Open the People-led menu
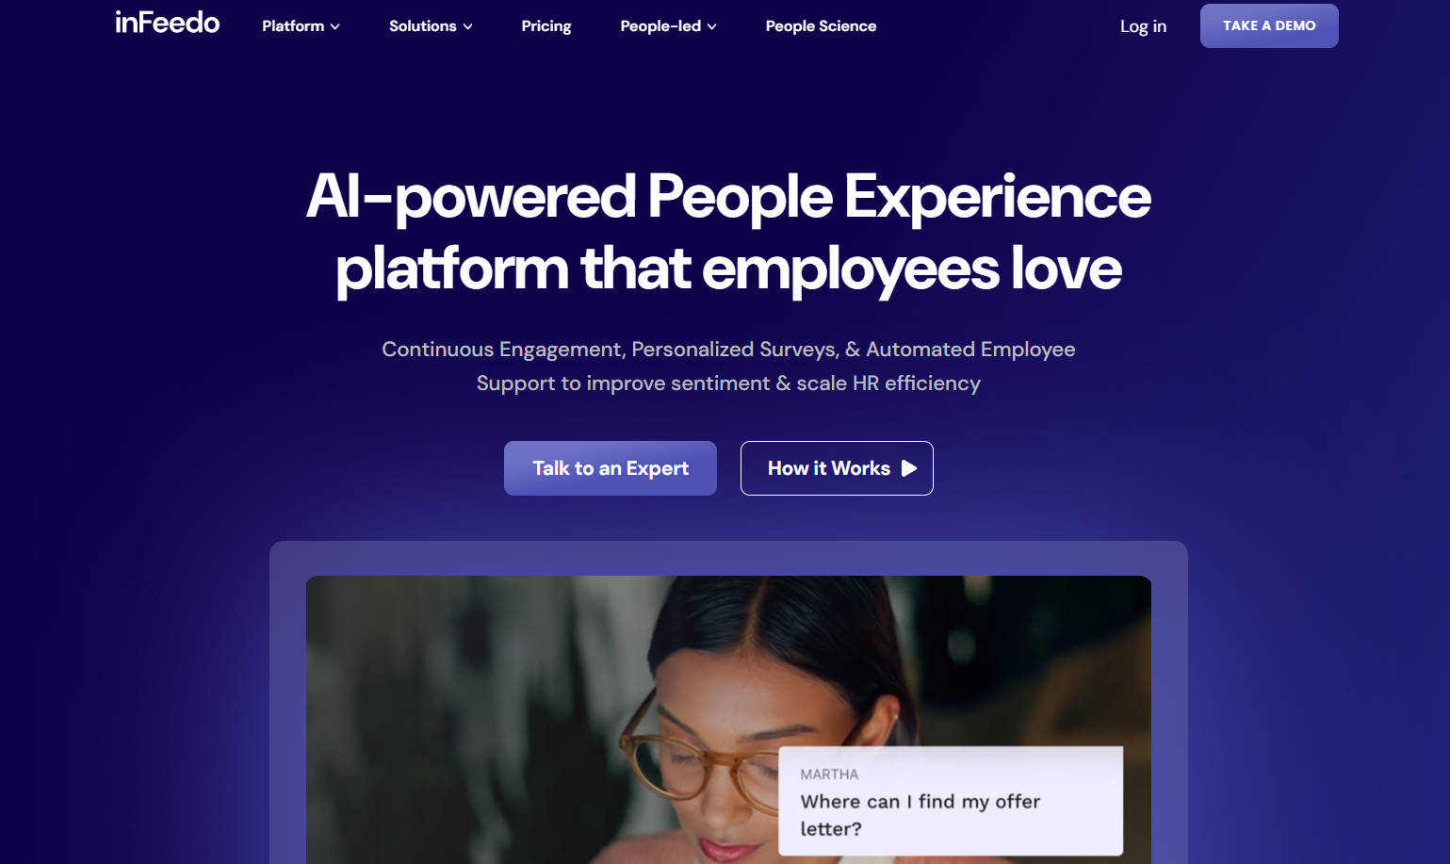Image resolution: width=1450 pixels, height=864 pixels. 668,26
